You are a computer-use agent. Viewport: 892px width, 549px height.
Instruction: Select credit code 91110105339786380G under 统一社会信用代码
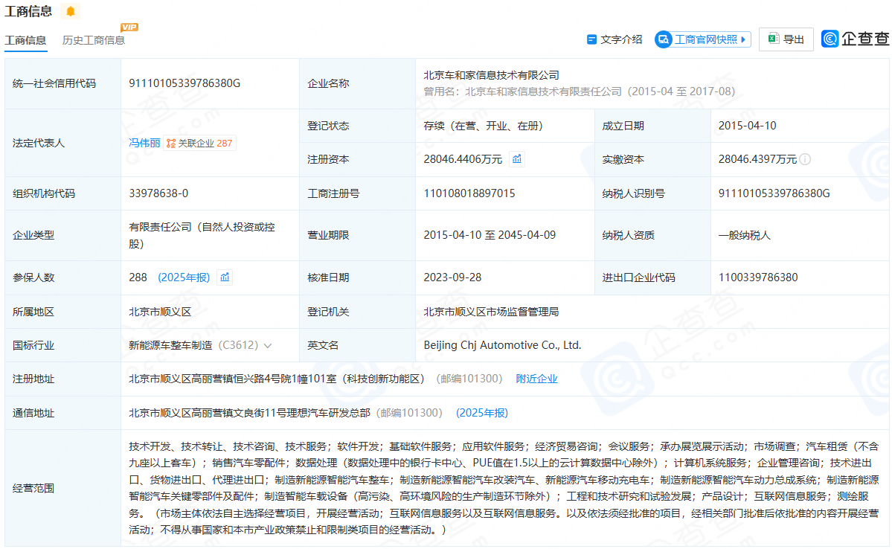(x=185, y=83)
